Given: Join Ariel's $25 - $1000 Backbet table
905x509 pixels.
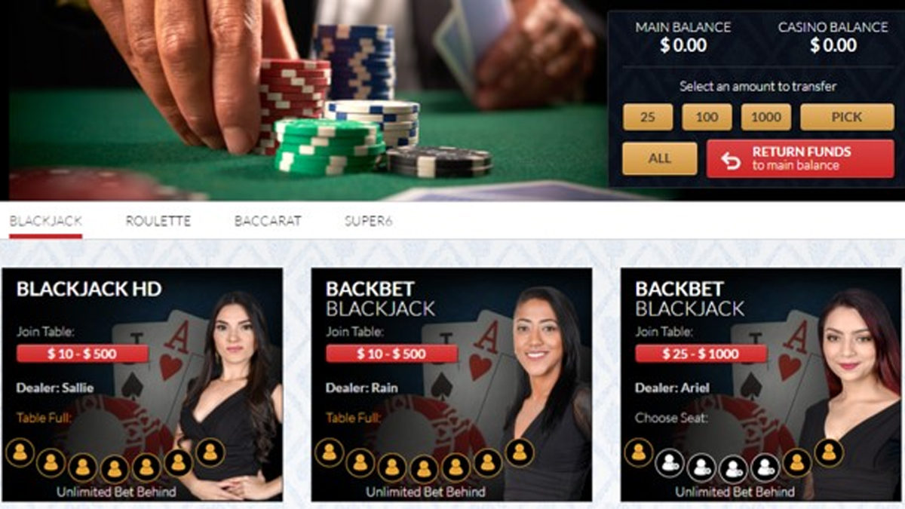Looking at the screenshot, I should (701, 354).
